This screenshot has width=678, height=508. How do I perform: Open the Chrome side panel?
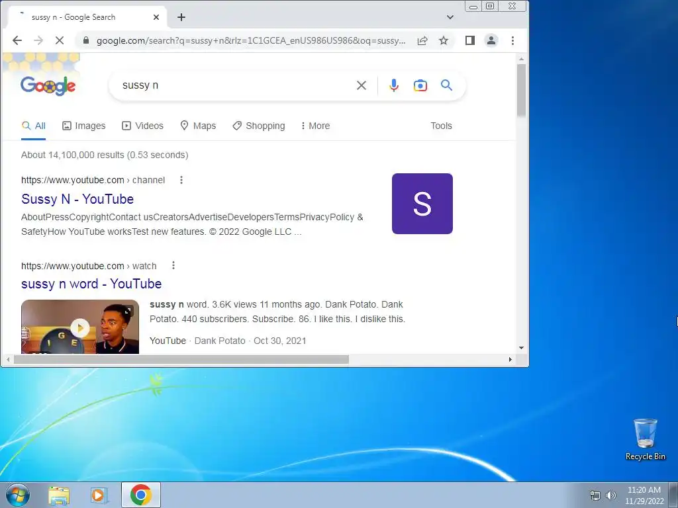coord(470,40)
